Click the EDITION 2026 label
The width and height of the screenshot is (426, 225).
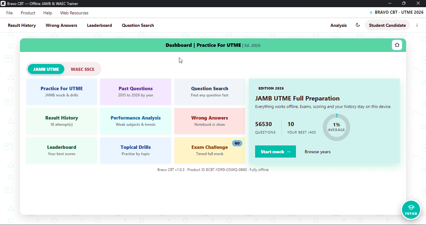click(271, 88)
